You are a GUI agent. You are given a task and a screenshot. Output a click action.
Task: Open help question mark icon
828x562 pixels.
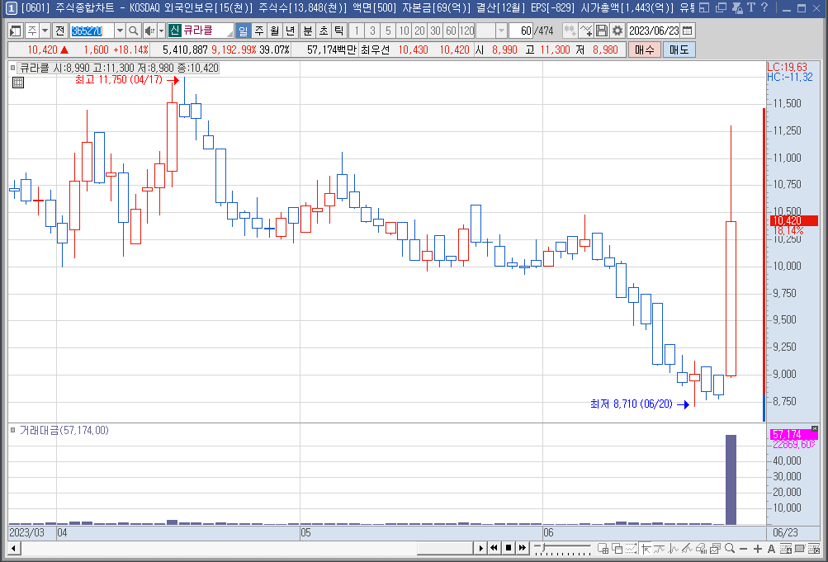[x=764, y=7]
